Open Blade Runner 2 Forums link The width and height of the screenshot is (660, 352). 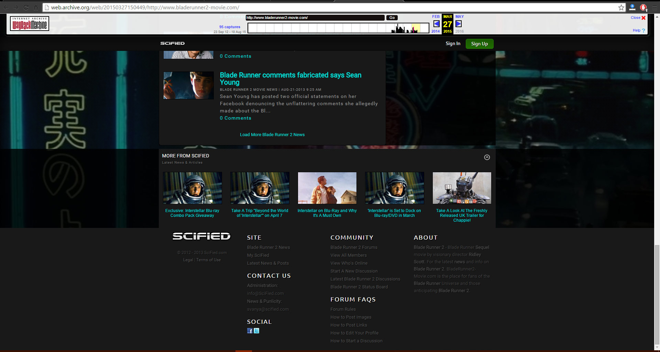pos(354,247)
